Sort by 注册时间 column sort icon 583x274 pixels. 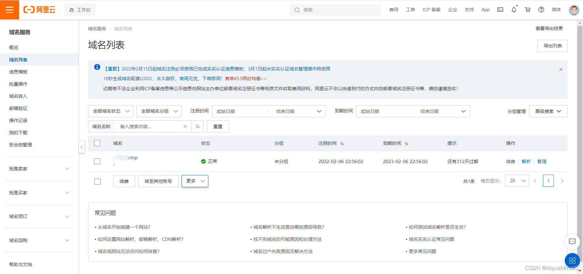[x=342, y=144]
